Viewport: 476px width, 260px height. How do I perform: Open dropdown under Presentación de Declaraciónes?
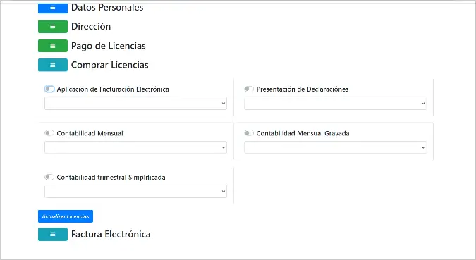335,103
